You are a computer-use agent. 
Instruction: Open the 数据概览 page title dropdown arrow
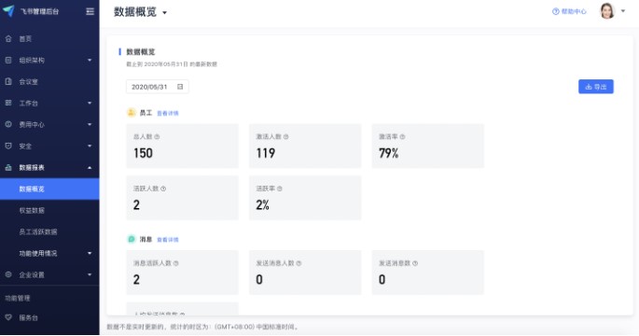164,13
